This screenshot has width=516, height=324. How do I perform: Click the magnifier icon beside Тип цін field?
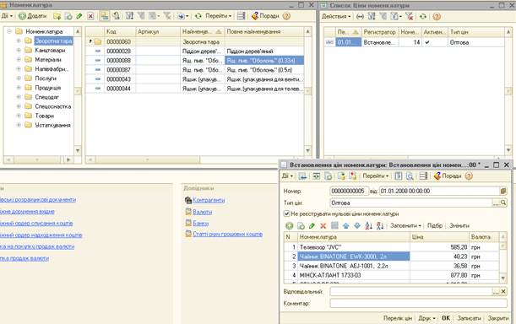click(x=503, y=203)
